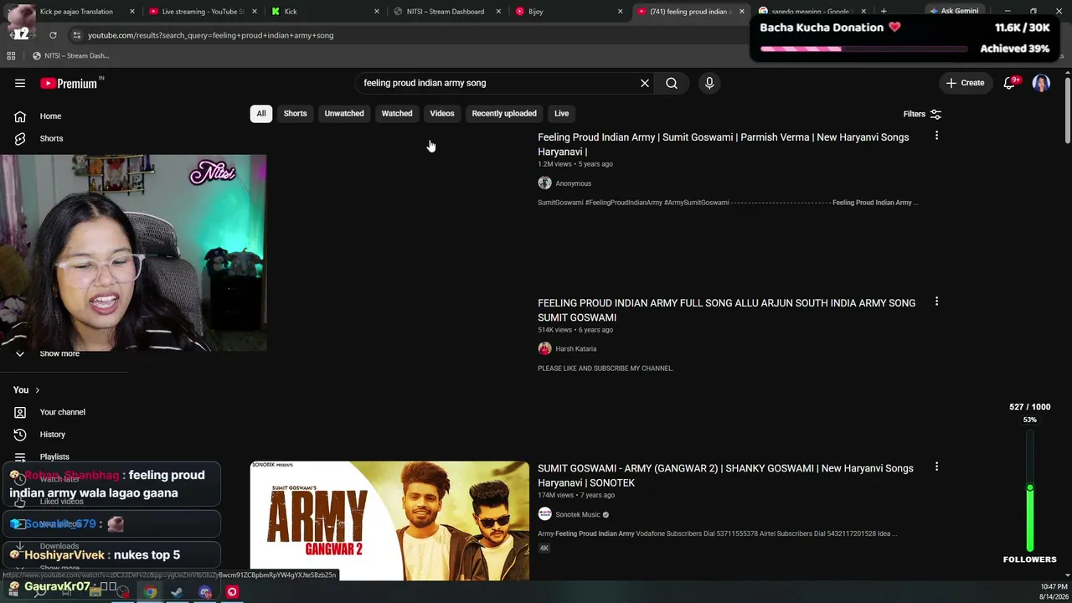The image size is (1072, 603).
Task: Open the Sonotek Music channel avatar
Action: [x=544, y=514]
